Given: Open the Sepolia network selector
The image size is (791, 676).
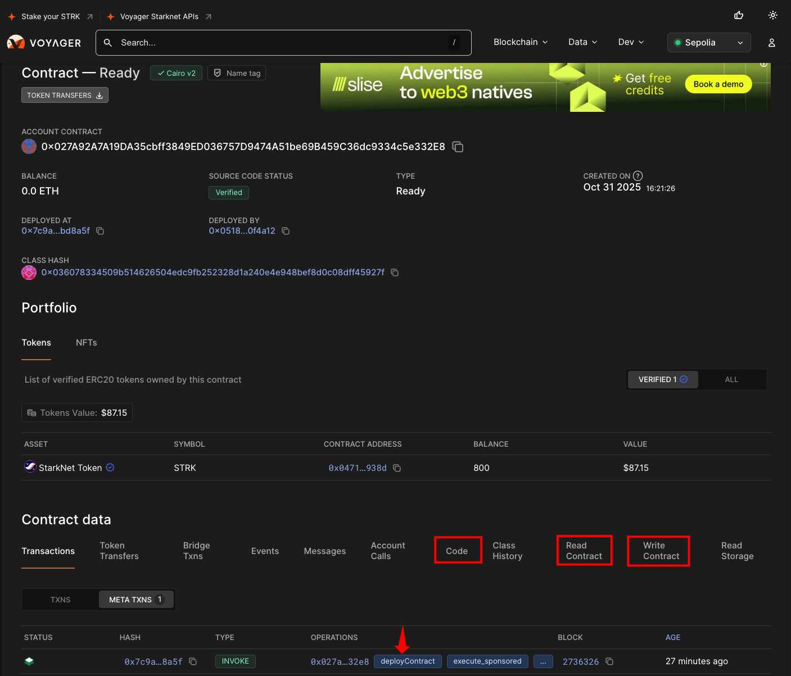Looking at the screenshot, I should (x=708, y=42).
